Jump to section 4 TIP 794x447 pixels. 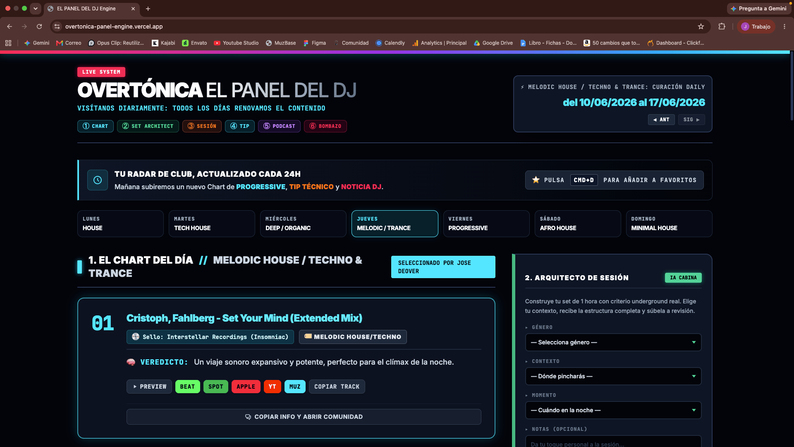click(240, 126)
